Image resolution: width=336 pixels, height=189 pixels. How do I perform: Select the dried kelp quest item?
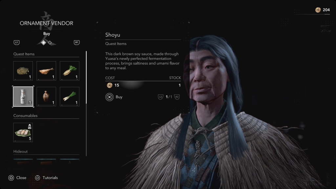tap(23, 71)
